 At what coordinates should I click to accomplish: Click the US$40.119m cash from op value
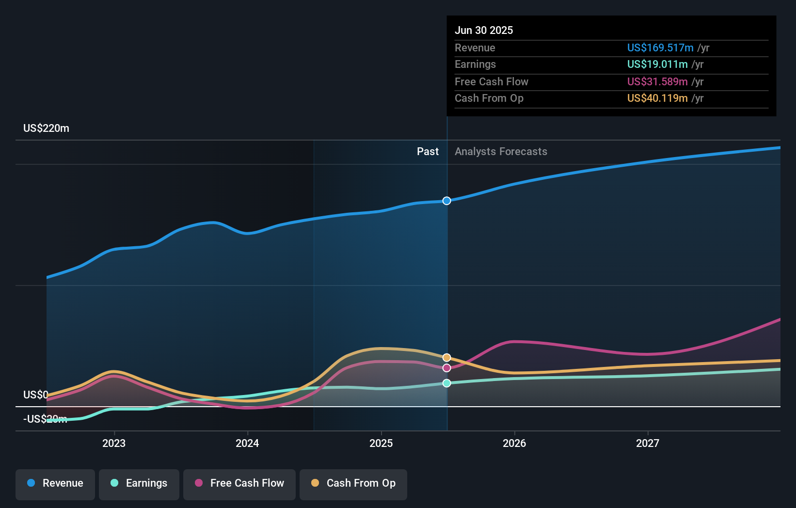click(657, 98)
